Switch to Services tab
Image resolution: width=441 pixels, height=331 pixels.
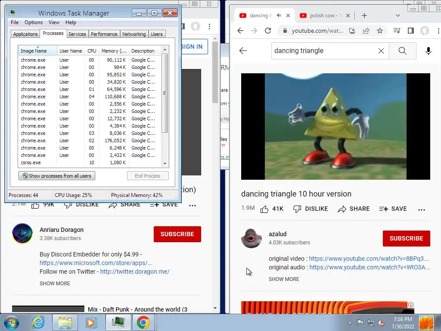click(x=77, y=34)
